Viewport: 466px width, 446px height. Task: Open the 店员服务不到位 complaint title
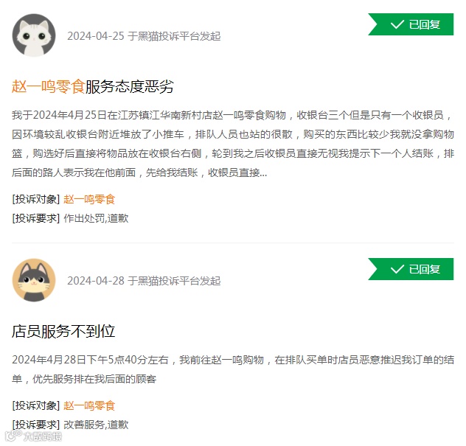(63, 331)
